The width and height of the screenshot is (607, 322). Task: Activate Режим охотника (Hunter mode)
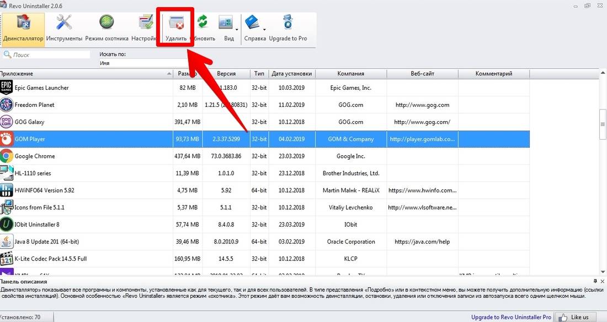[107, 28]
